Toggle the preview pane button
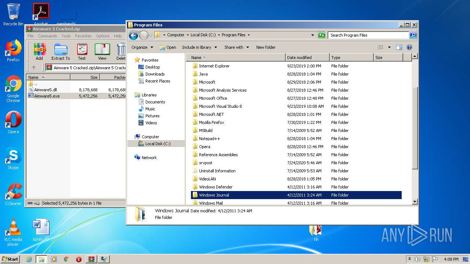470x264 pixels. [x=399, y=47]
